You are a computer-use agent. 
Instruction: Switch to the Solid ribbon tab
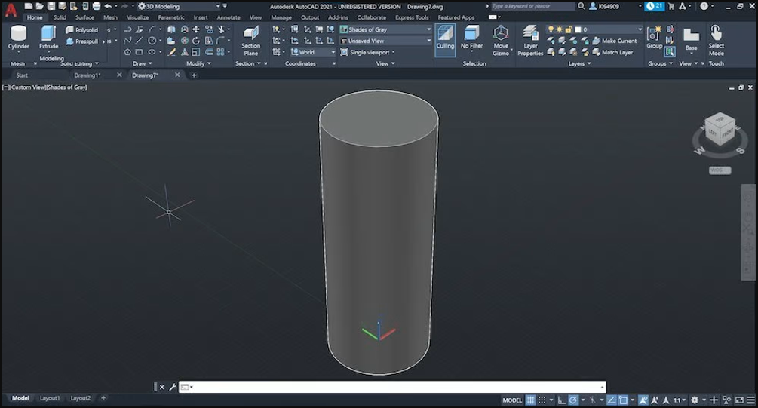tap(60, 17)
